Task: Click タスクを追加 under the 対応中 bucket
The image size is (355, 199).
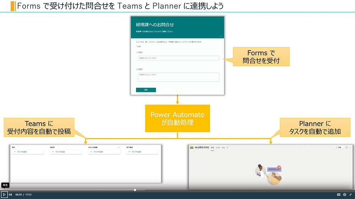Action: [x=66, y=152]
